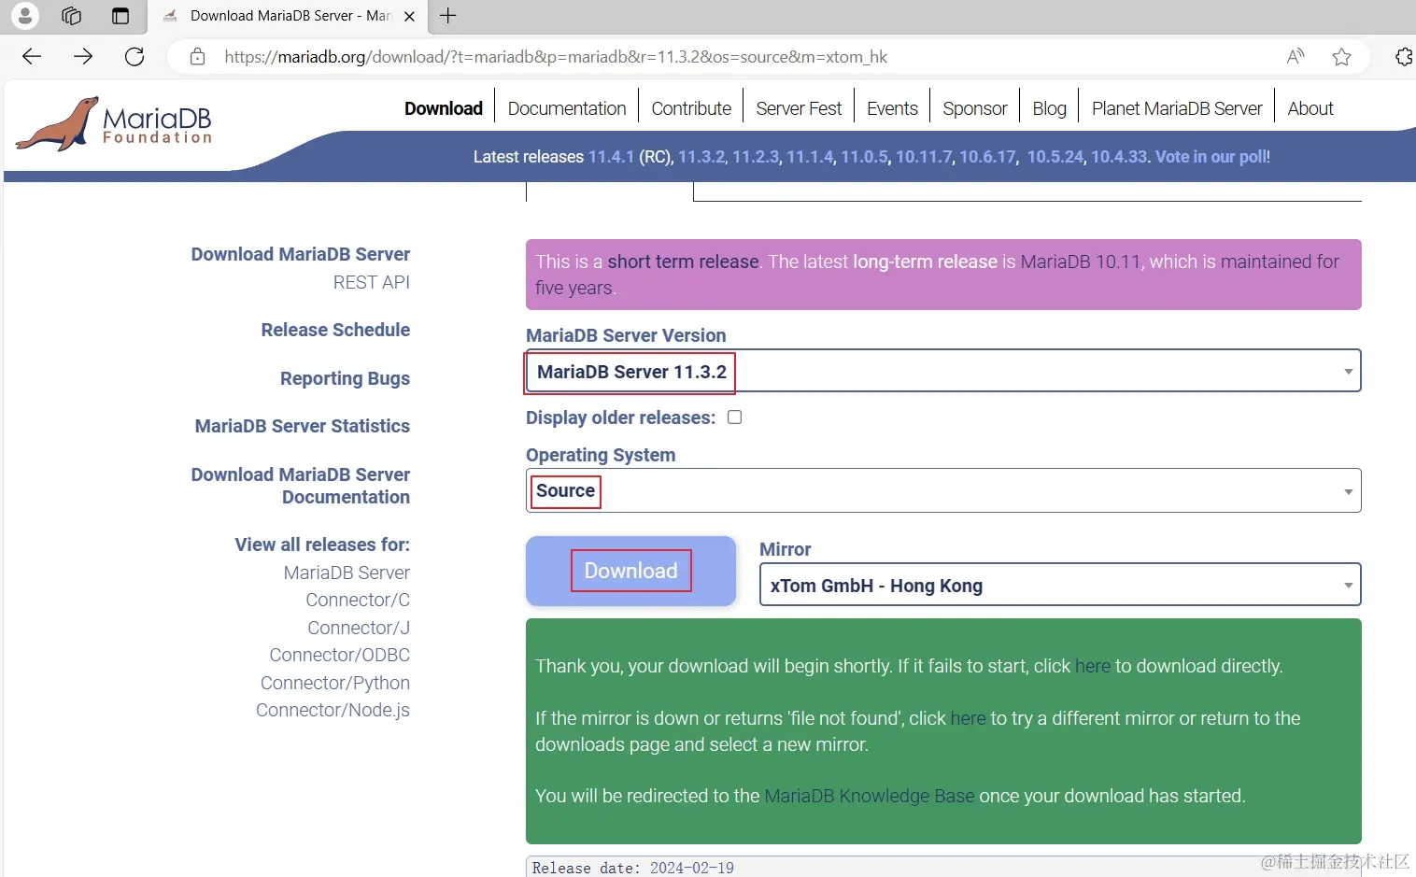
Task: Click the short term release link
Action: pos(683,262)
